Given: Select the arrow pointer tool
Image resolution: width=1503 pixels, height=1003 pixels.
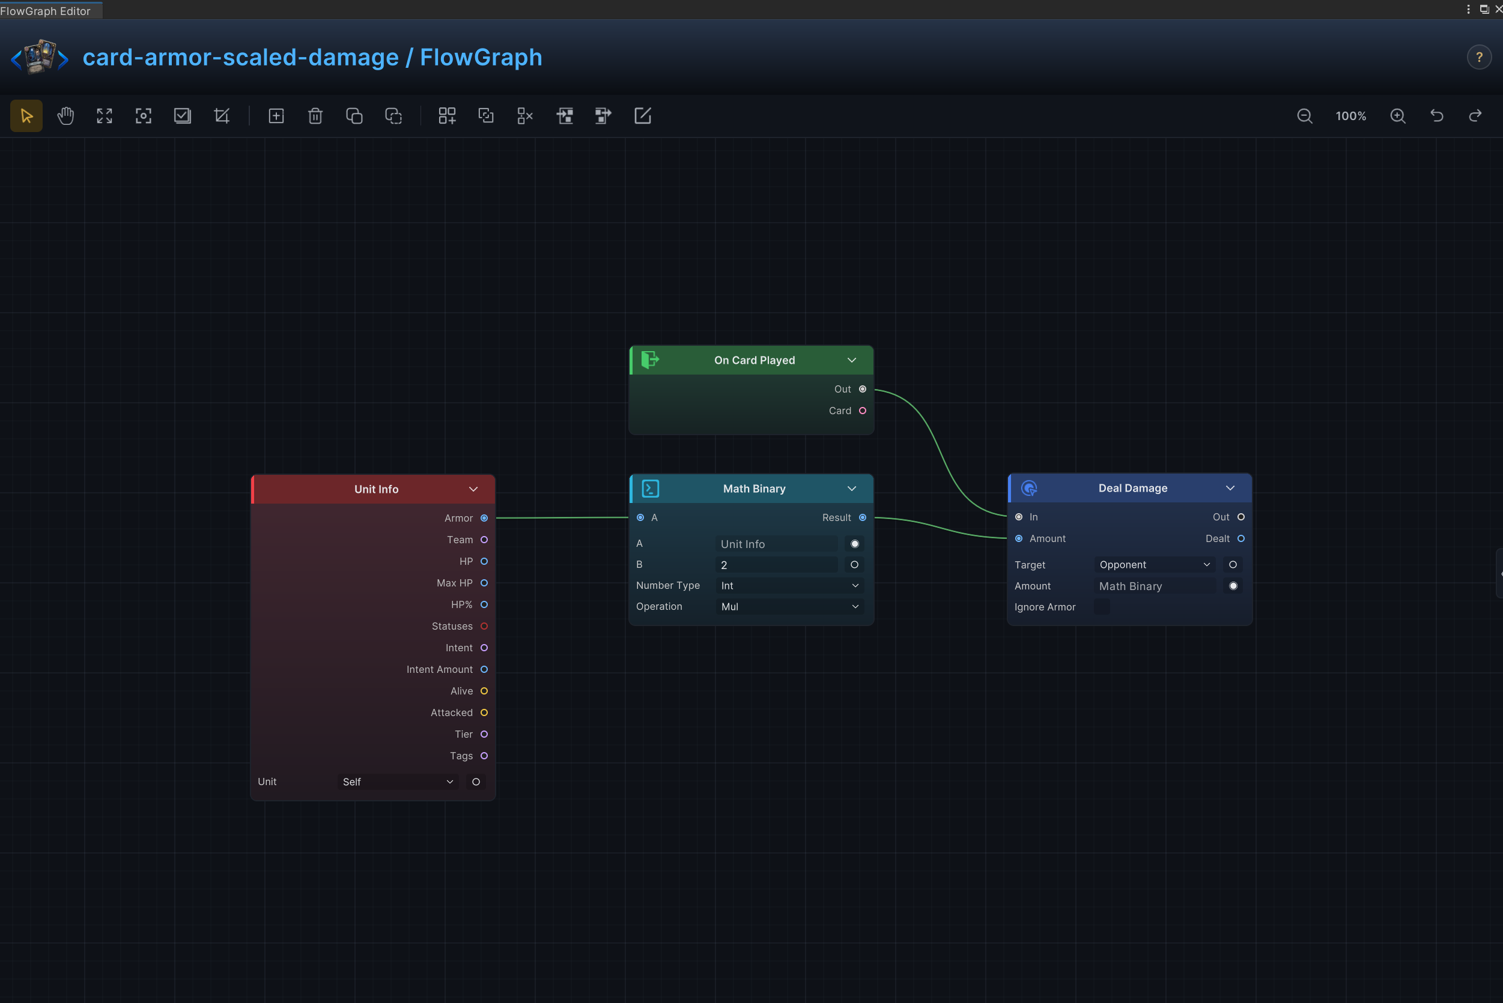Looking at the screenshot, I should coord(26,116).
